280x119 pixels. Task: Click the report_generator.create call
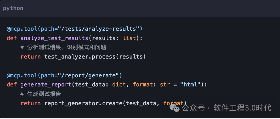[83, 103]
